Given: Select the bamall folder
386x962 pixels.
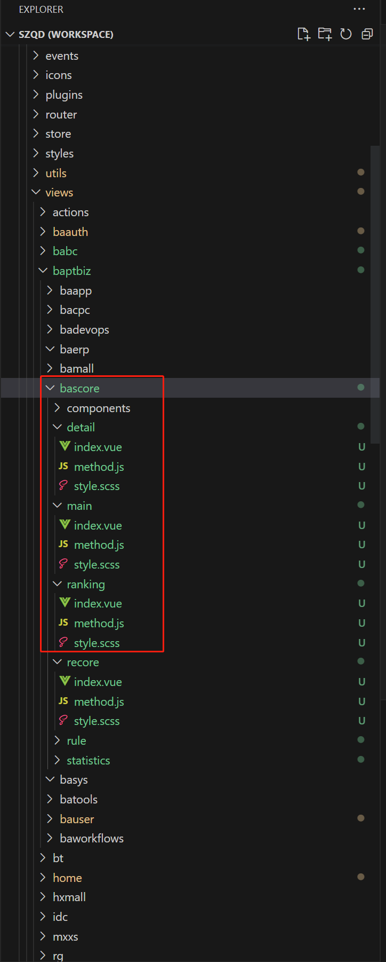Looking at the screenshot, I should [77, 369].
